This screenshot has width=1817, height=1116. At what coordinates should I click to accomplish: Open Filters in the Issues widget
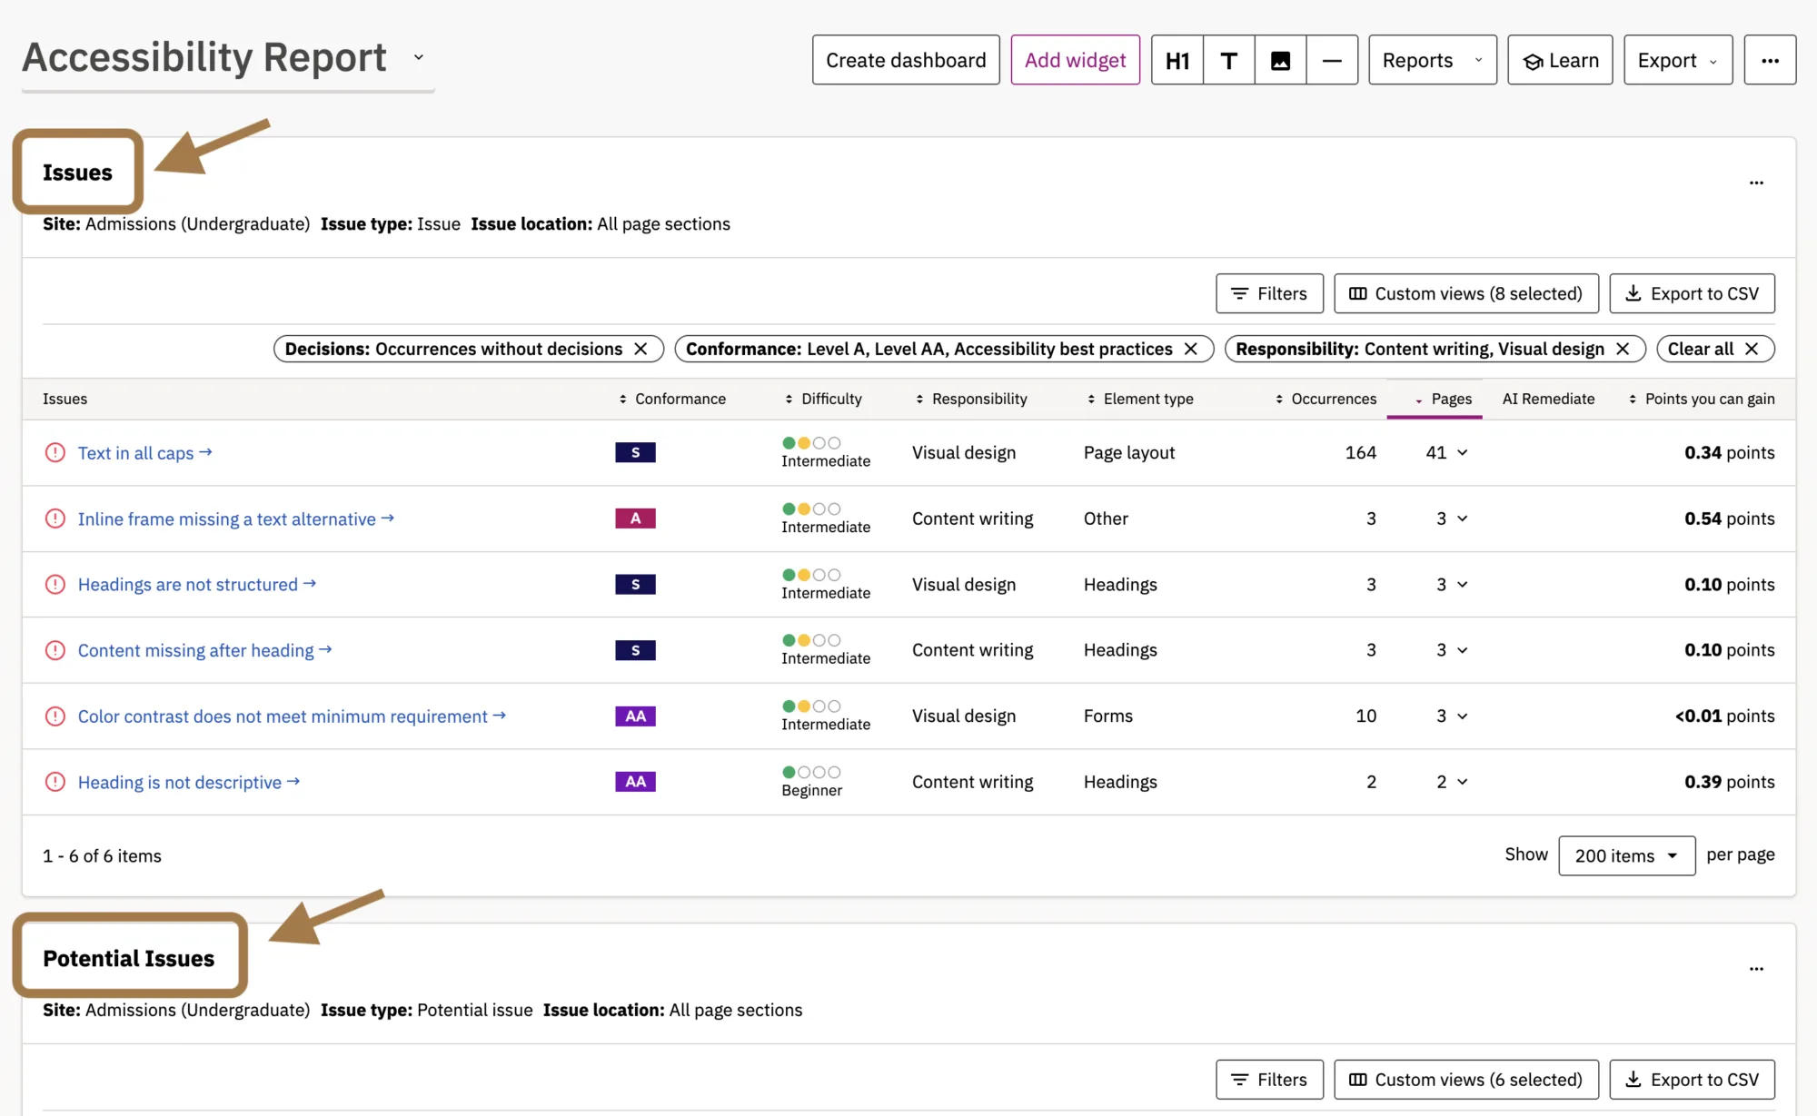1269,293
